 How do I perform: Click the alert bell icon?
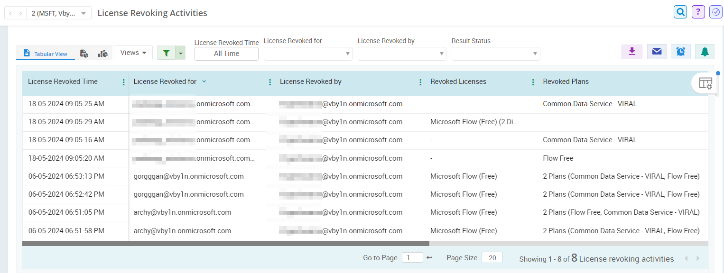point(705,52)
